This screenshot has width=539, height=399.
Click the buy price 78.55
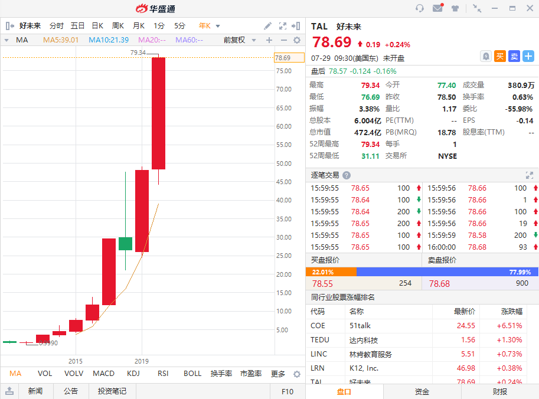(x=322, y=283)
